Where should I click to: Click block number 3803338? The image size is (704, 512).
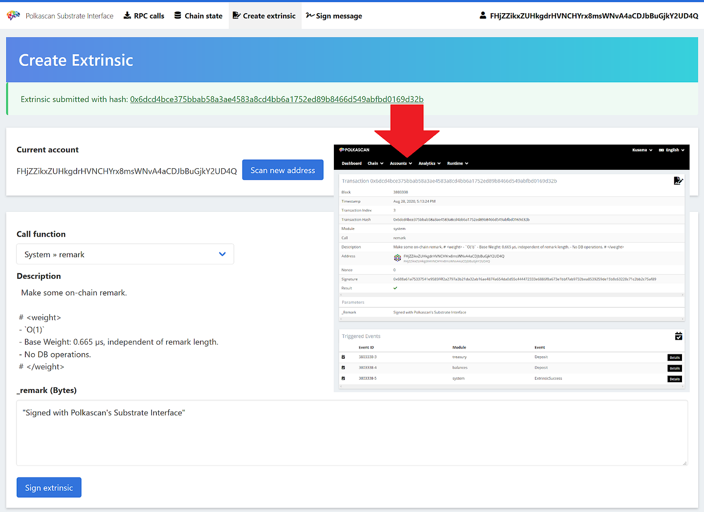(x=400, y=192)
